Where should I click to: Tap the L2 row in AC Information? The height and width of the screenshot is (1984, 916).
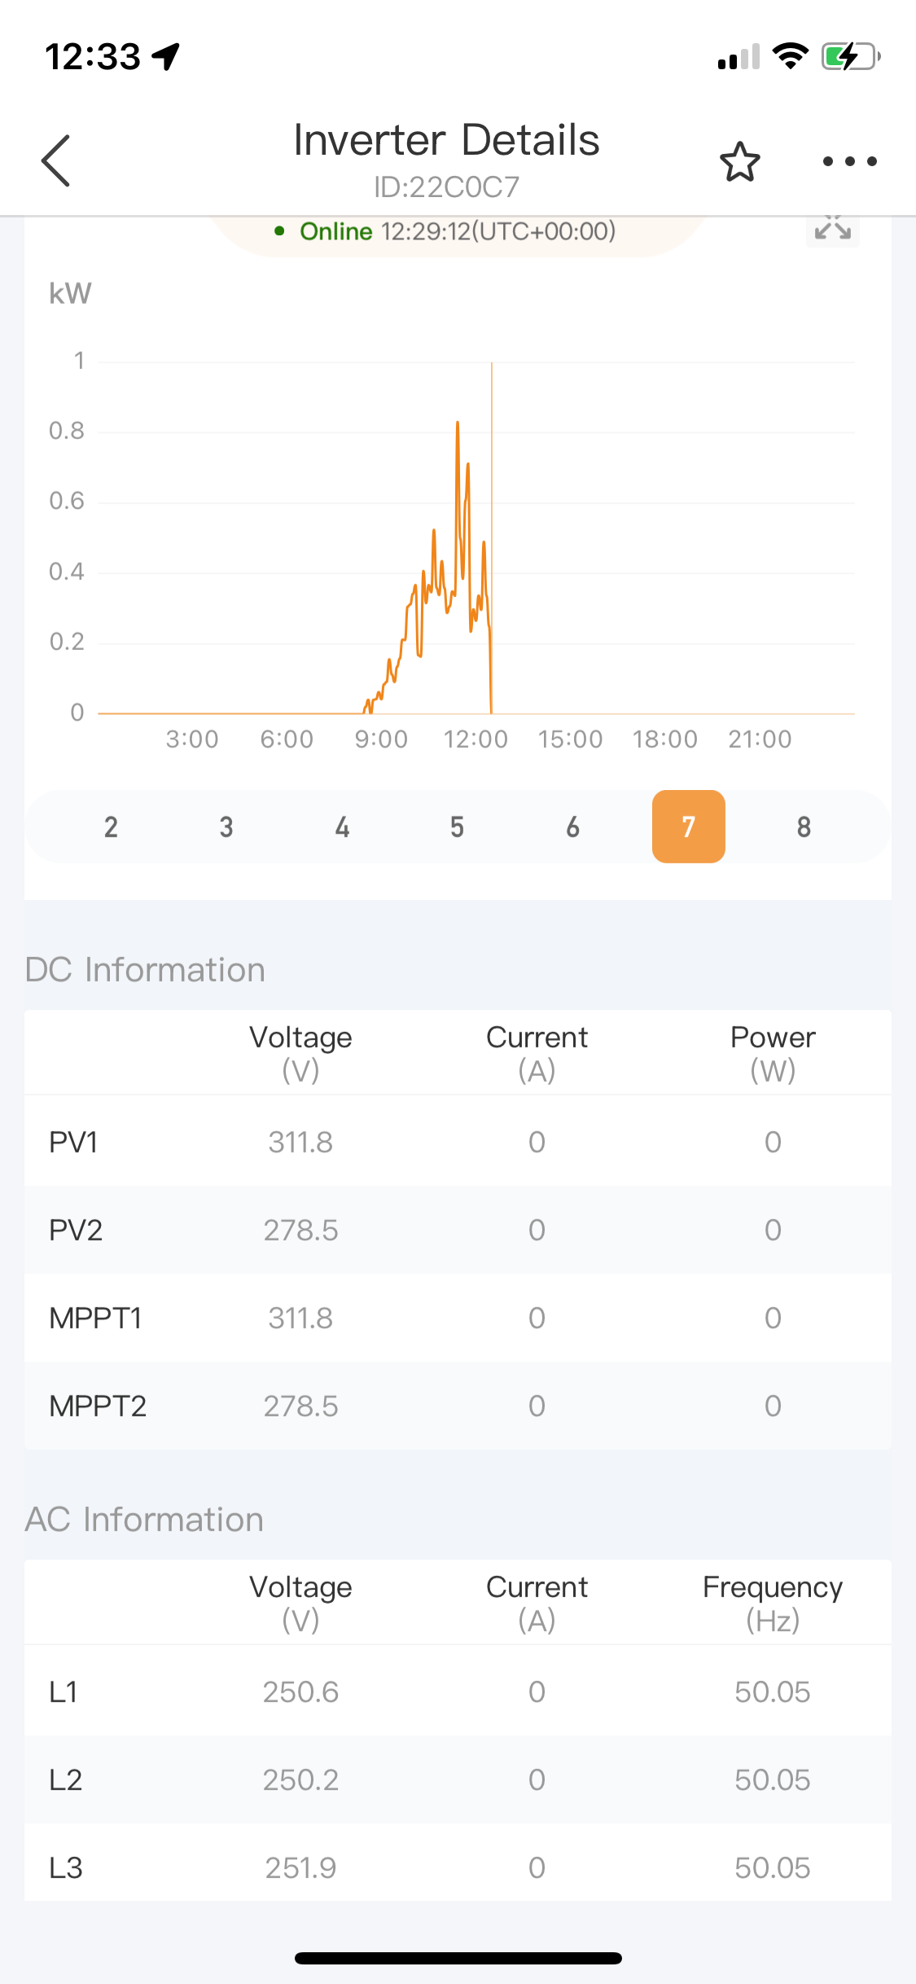[x=458, y=1780]
